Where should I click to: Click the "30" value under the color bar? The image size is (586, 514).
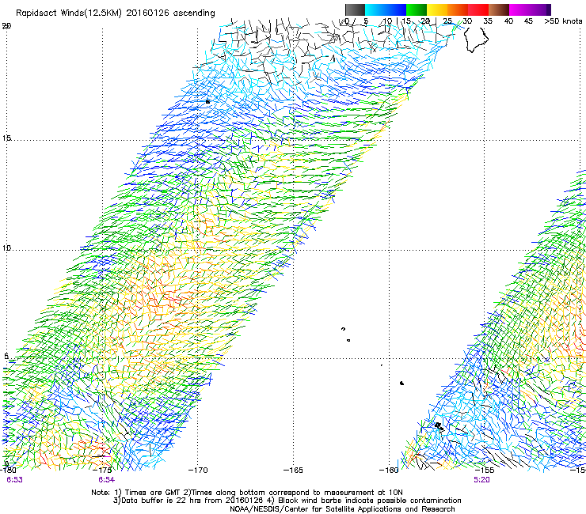tap(467, 21)
